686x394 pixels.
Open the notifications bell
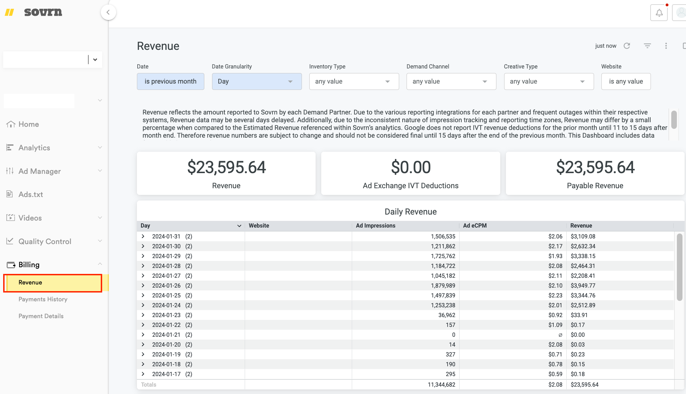coord(659,13)
